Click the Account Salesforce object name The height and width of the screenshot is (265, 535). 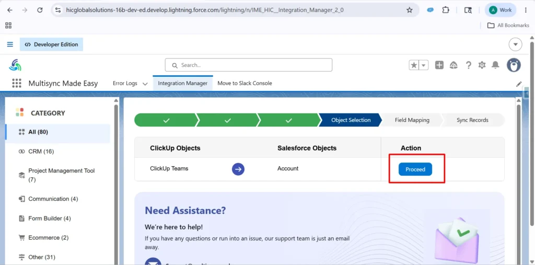click(288, 168)
